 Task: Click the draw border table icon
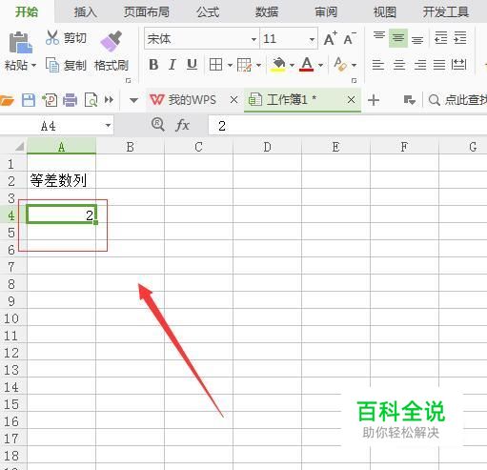(244, 65)
